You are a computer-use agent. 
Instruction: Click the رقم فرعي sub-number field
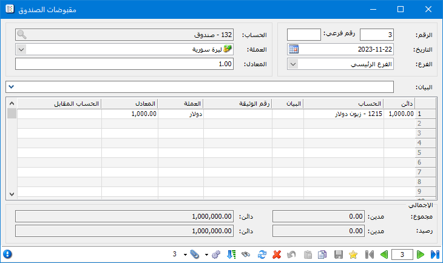point(304,35)
